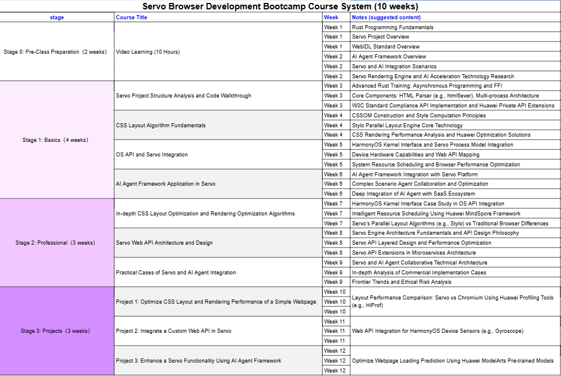561x376 pixels.
Task: Click 'Week 3' beside Advanced Rust Training
Action: 337,86
